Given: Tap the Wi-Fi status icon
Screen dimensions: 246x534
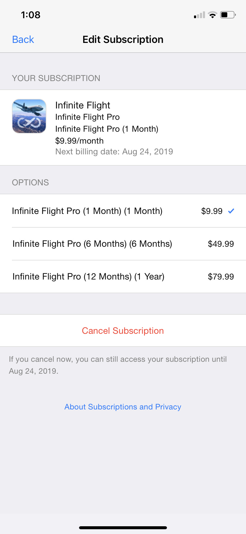Looking at the screenshot, I should (x=212, y=15).
